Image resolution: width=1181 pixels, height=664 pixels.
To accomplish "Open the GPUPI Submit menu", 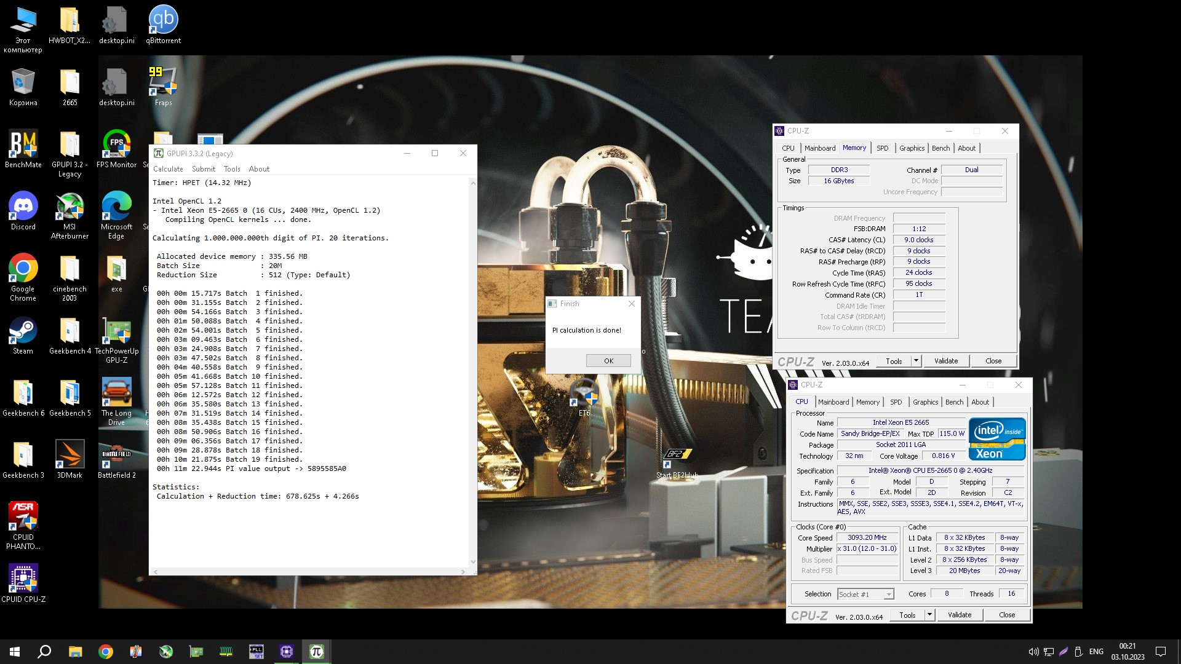I will pyautogui.click(x=204, y=169).
